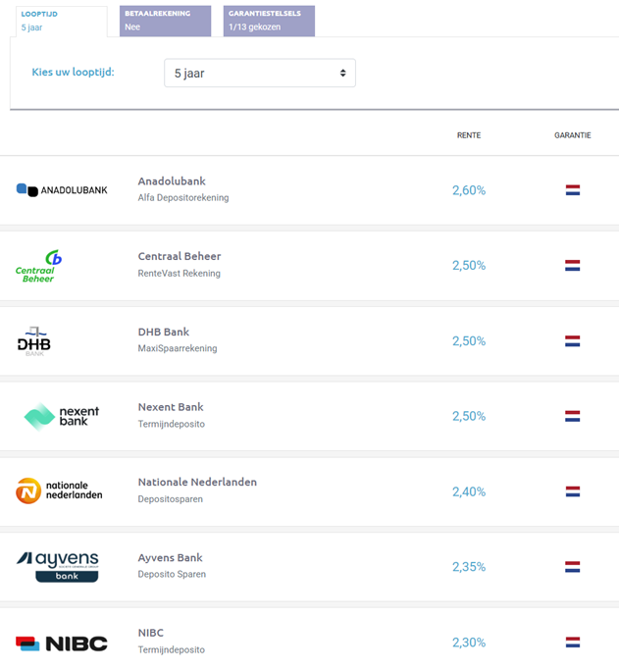Screen dimensions: 619x670
Task: Click the Dutch flag in NIBC row
Action: tap(573, 643)
